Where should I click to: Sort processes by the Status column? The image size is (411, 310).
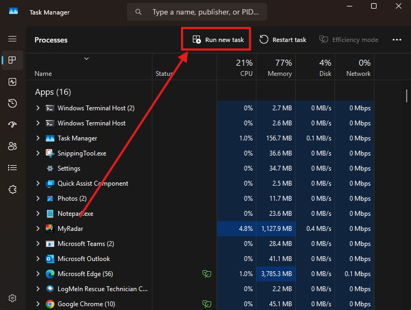point(184,67)
